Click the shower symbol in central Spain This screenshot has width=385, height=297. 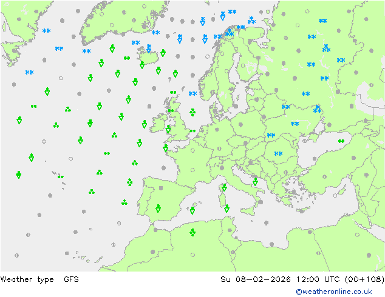[158, 209]
